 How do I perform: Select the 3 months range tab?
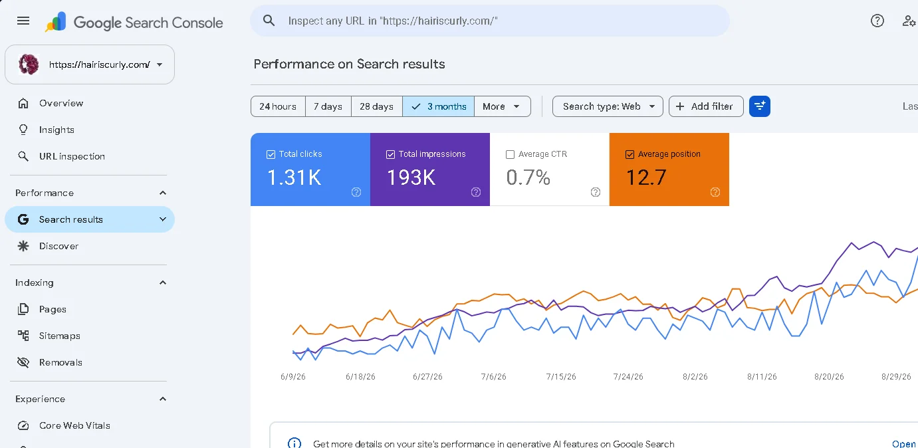coord(439,106)
